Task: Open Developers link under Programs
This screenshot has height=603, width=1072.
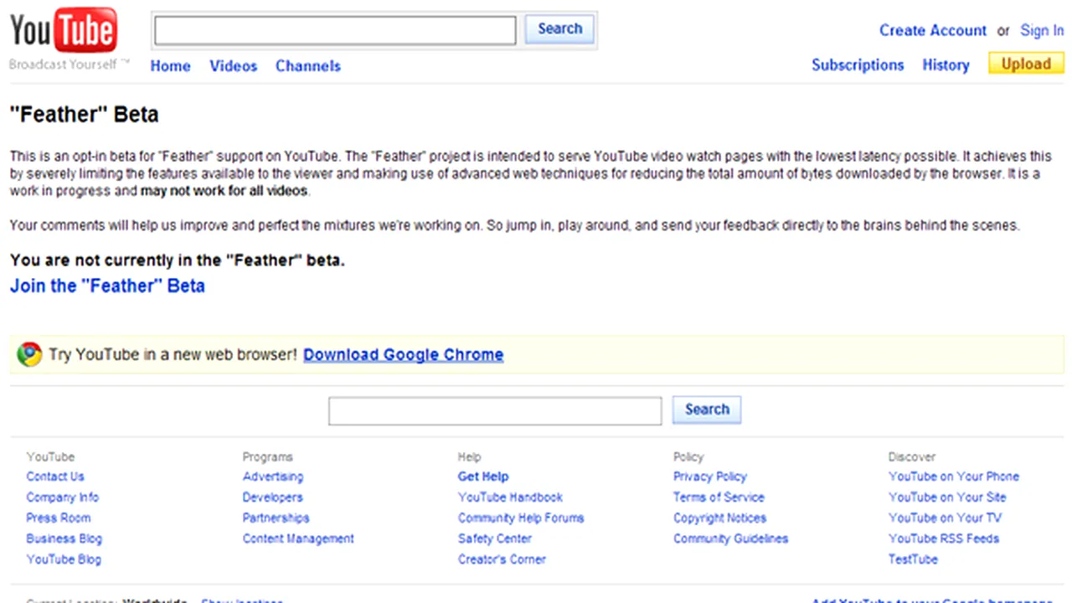Action: [273, 497]
